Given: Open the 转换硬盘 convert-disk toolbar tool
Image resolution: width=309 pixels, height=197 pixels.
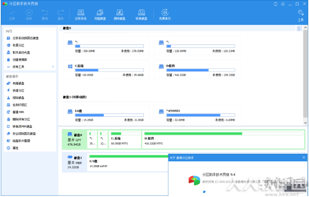Looking at the screenshot, I should pyautogui.click(x=141, y=15).
